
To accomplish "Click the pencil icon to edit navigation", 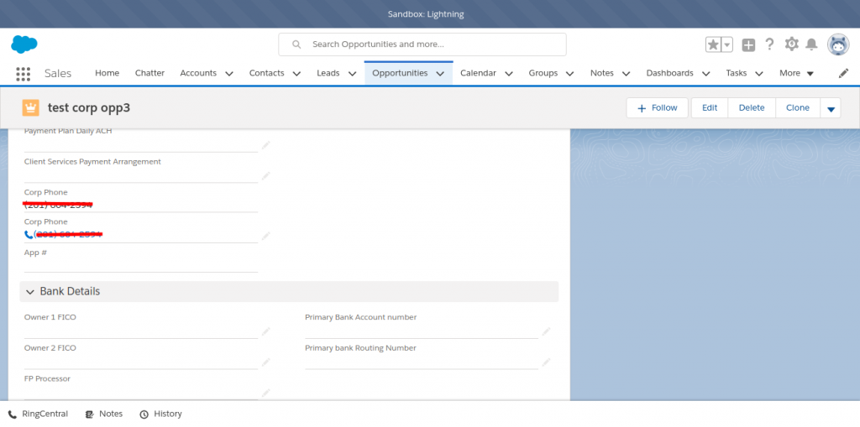I will (843, 73).
